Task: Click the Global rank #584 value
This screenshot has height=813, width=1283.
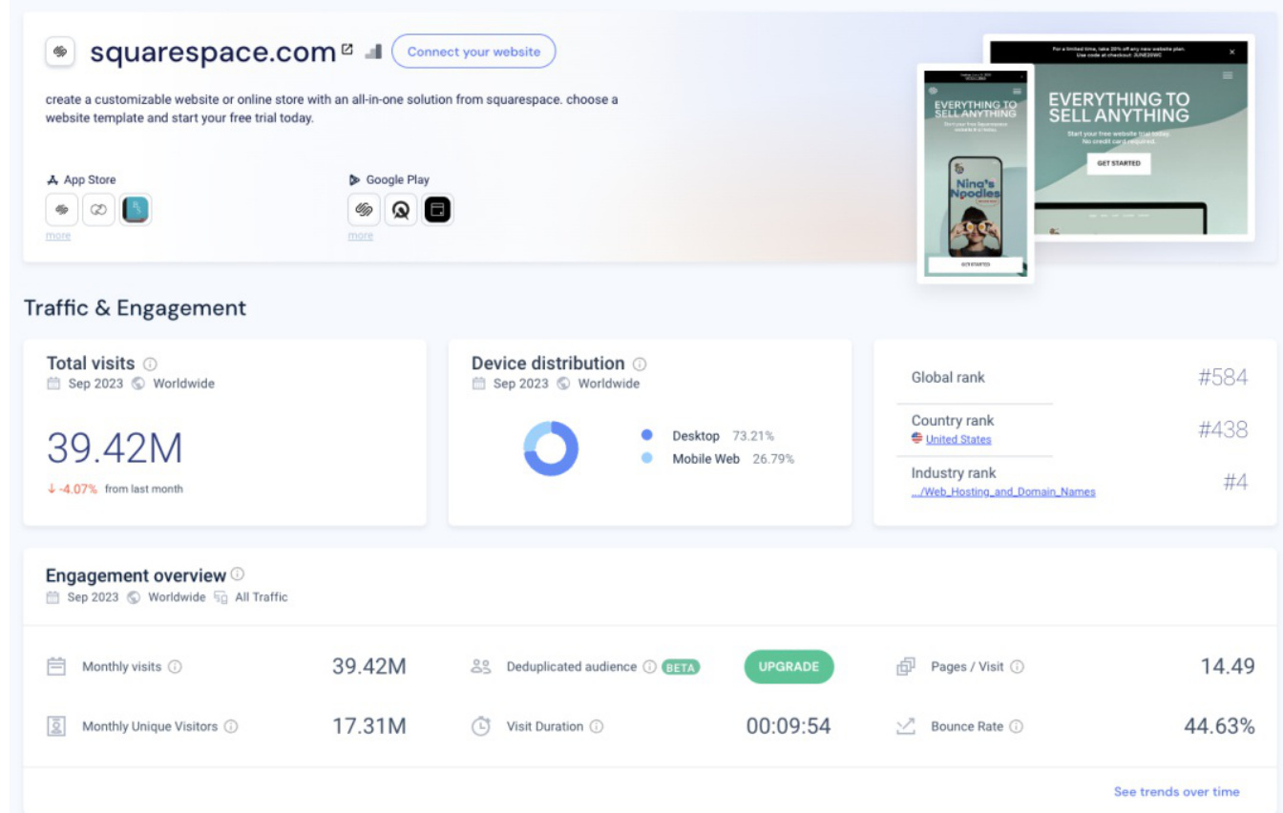Action: 1223,377
